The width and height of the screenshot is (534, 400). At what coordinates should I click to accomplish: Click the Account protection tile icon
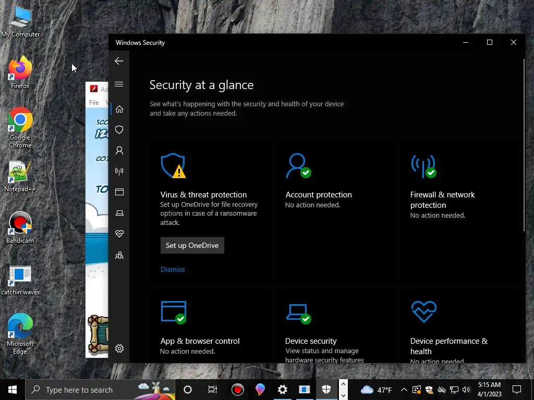pos(298,166)
